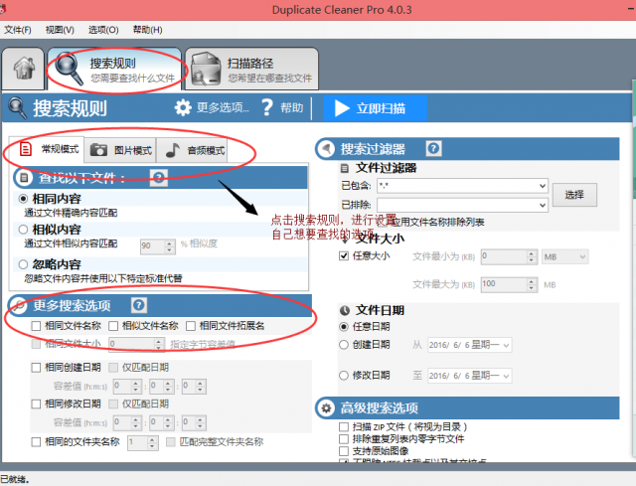Click the 文件最大为 100 value field
This screenshot has width=636, height=486.
504,285
